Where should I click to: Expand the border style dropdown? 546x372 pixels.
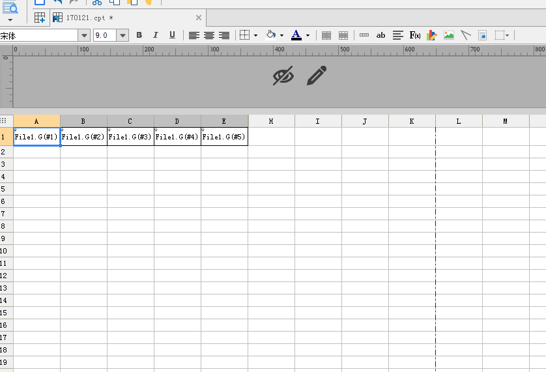pos(255,36)
